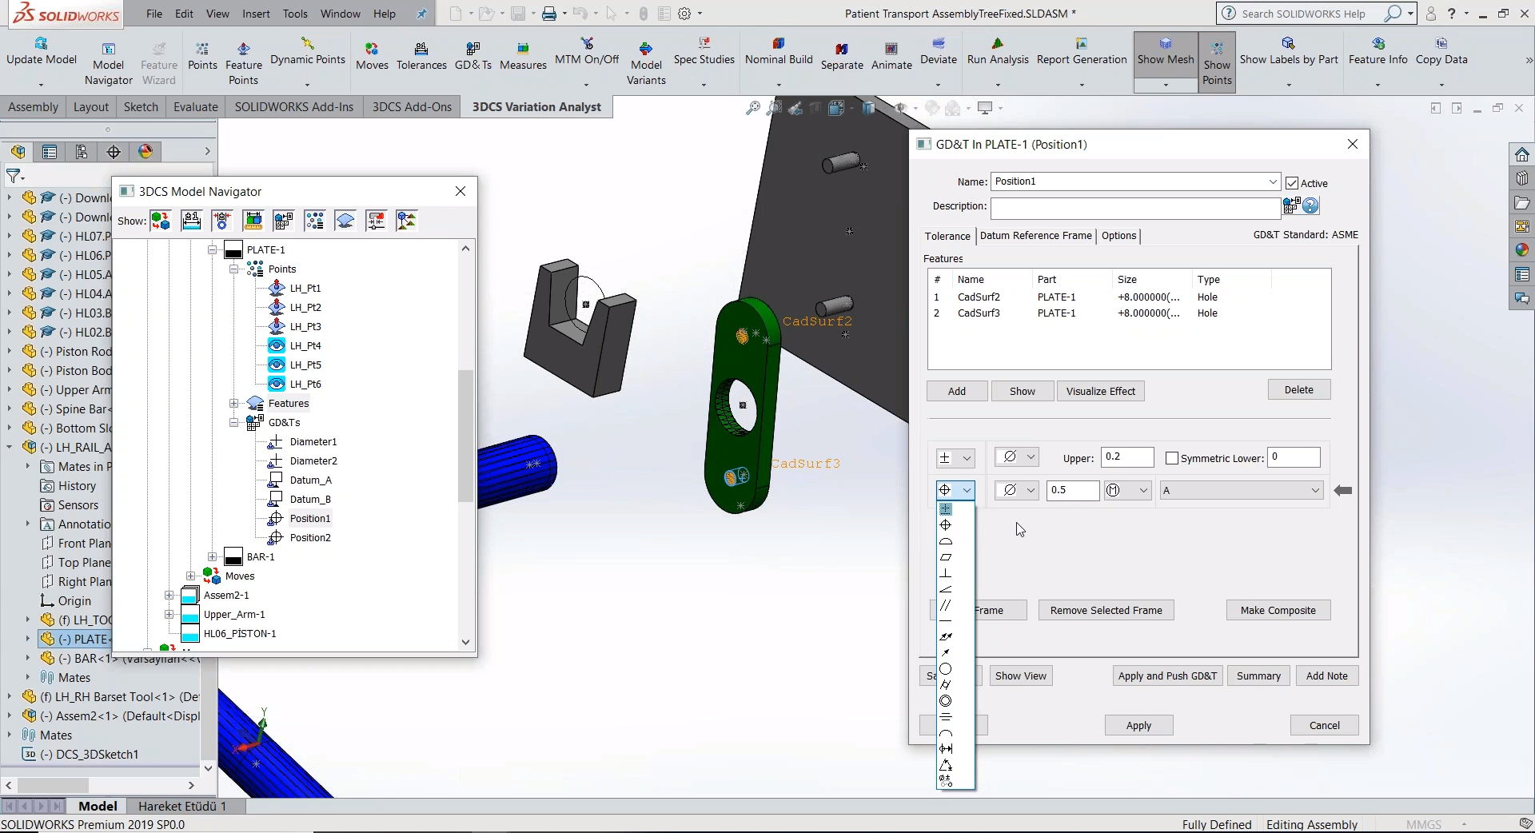
Task: Expand the BAR-1 tree node
Action: click(x=212, y=556)
